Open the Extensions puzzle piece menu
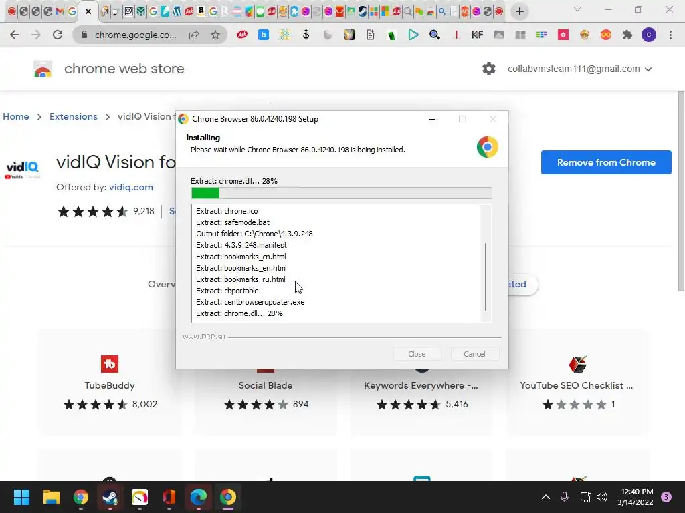Viewport: 685px width, 513px height. 627,35
